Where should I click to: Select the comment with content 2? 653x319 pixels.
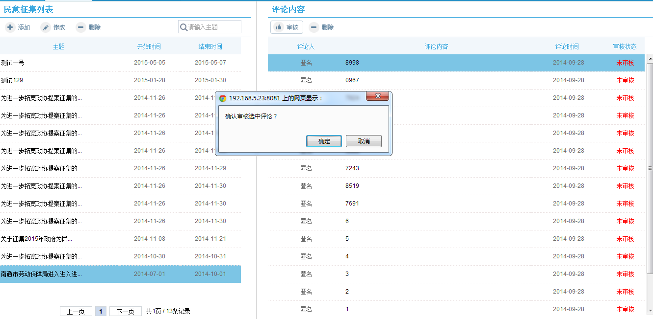click(x=456, y=292)
